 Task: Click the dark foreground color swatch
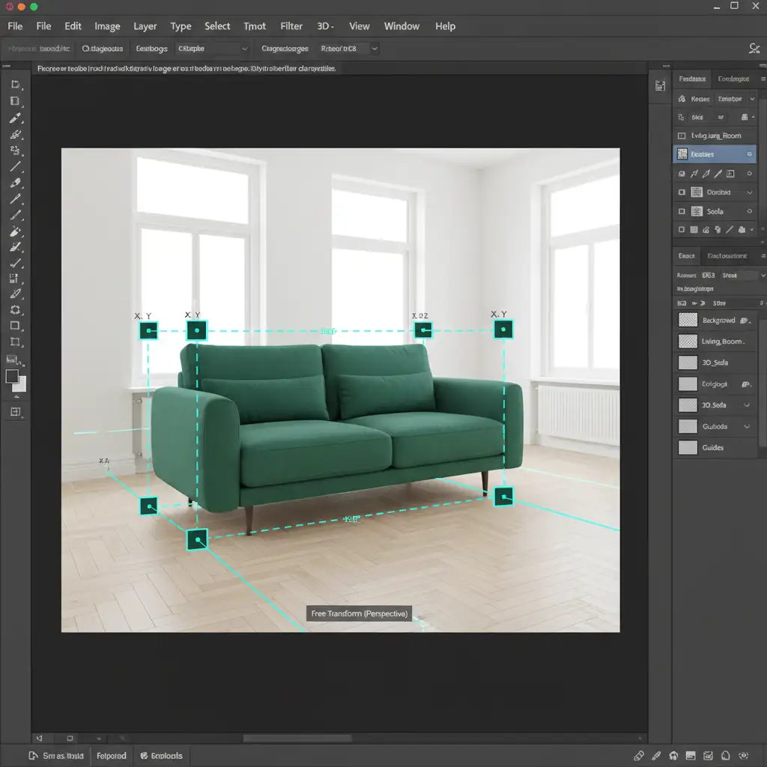pos(12,376)
